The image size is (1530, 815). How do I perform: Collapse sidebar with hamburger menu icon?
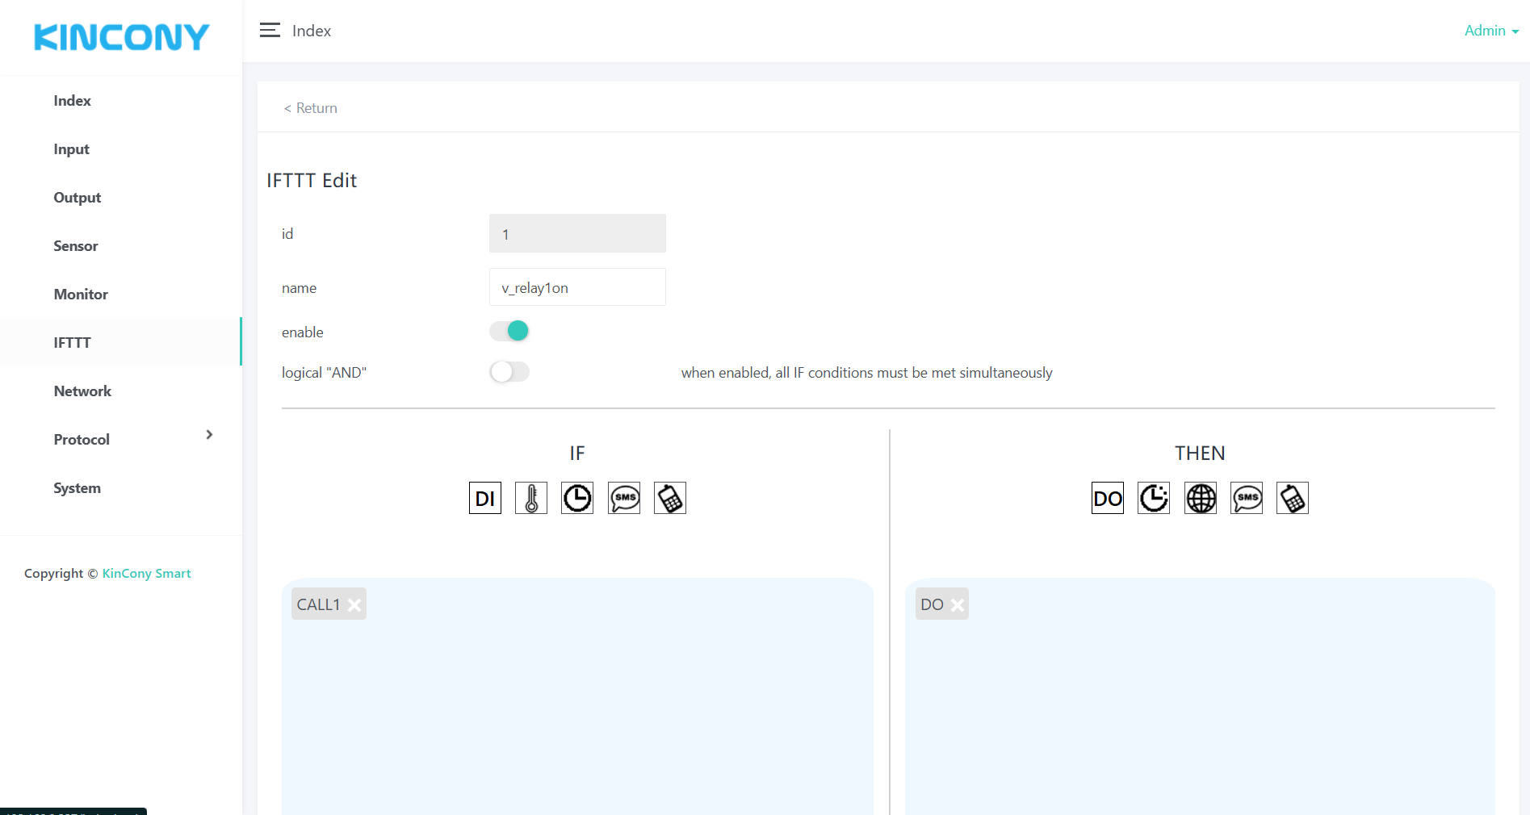tap(270, 31)
